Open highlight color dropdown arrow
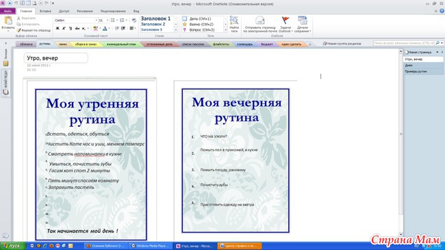The image size is (445, 250). (100, 28)
